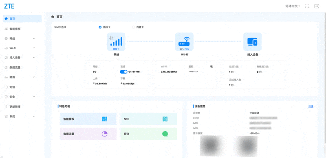Click the 智能看板 feature card icon
Viewport: 326px width, 158px height.
(105, 119)
